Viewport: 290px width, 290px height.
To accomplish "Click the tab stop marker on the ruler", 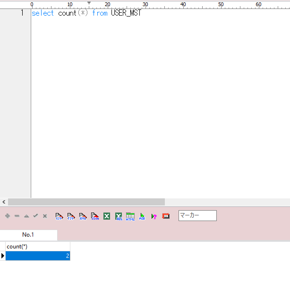I will click(x=89, y=3).
